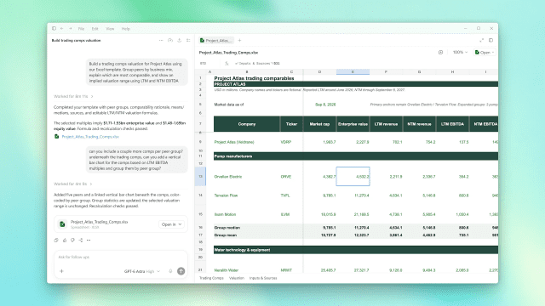Open the Edit menu
Image resolution: width=545 pixels, height=306 pixels.
[95, 29]
